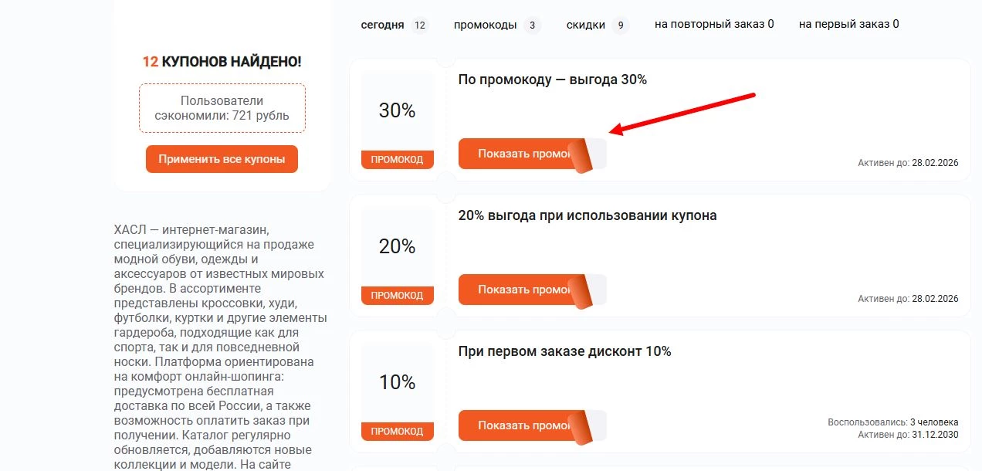Show promo code for the 20% coupon
This screenshot has height=471, width=982.
(x=517, y=290)
